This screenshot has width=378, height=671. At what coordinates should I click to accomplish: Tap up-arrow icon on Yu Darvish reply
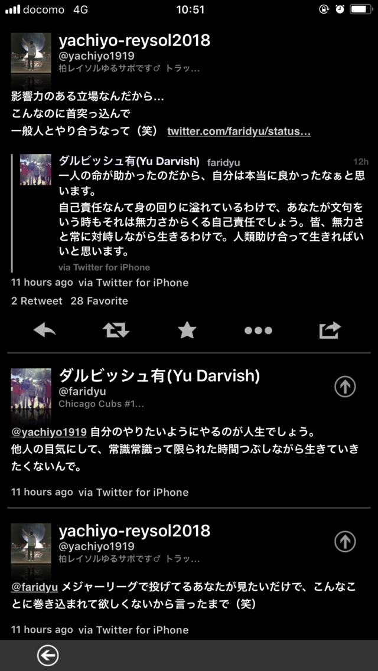pyautogui.click(x=345, y=387)
